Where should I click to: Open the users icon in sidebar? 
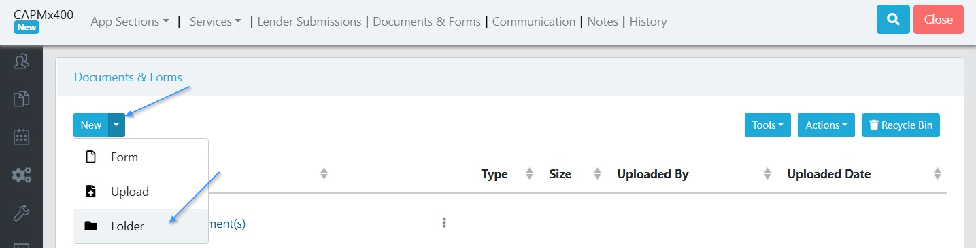[x=21, y=62]
